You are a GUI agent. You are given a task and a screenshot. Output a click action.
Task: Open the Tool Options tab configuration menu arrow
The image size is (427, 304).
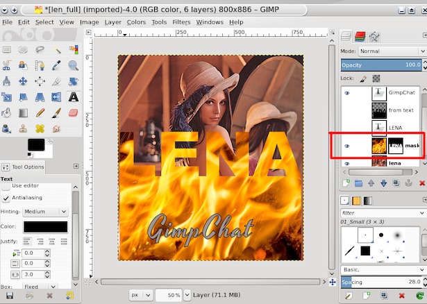point(76,167)
